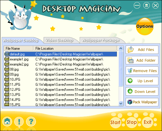Viewport: 162px width, 131px height.
Task: Open help via the question mark icon
Action: pos(31,121)
